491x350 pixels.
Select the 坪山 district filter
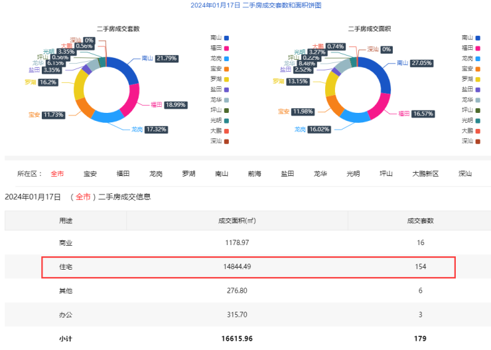(386, 173)
